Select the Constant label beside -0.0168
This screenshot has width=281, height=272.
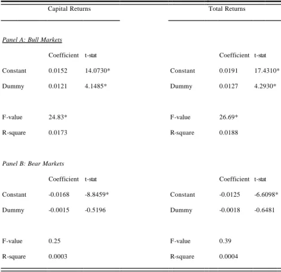14,195
